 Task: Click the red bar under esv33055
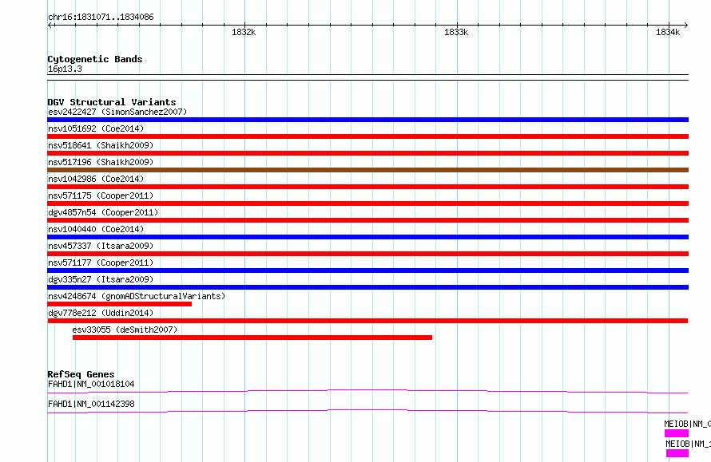point(252,338)
